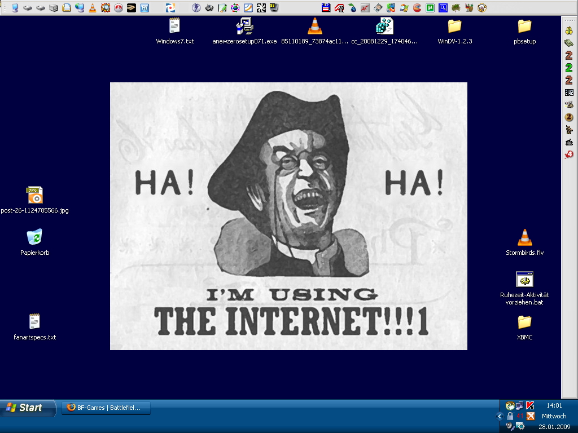Launch the lightning bolt Daemon Tools icon
The image size is (578, 433).
pos(196,8)
